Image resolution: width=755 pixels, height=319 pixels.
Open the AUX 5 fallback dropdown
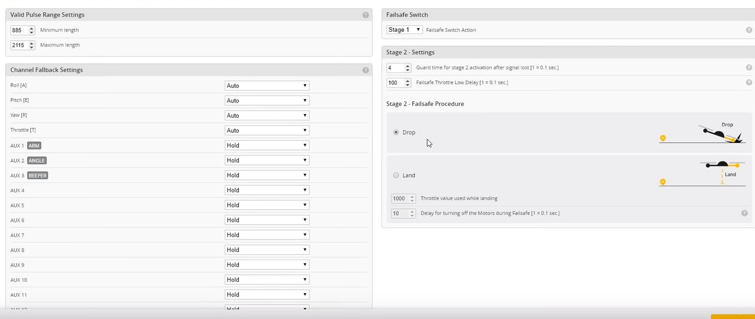coord(267,205)
